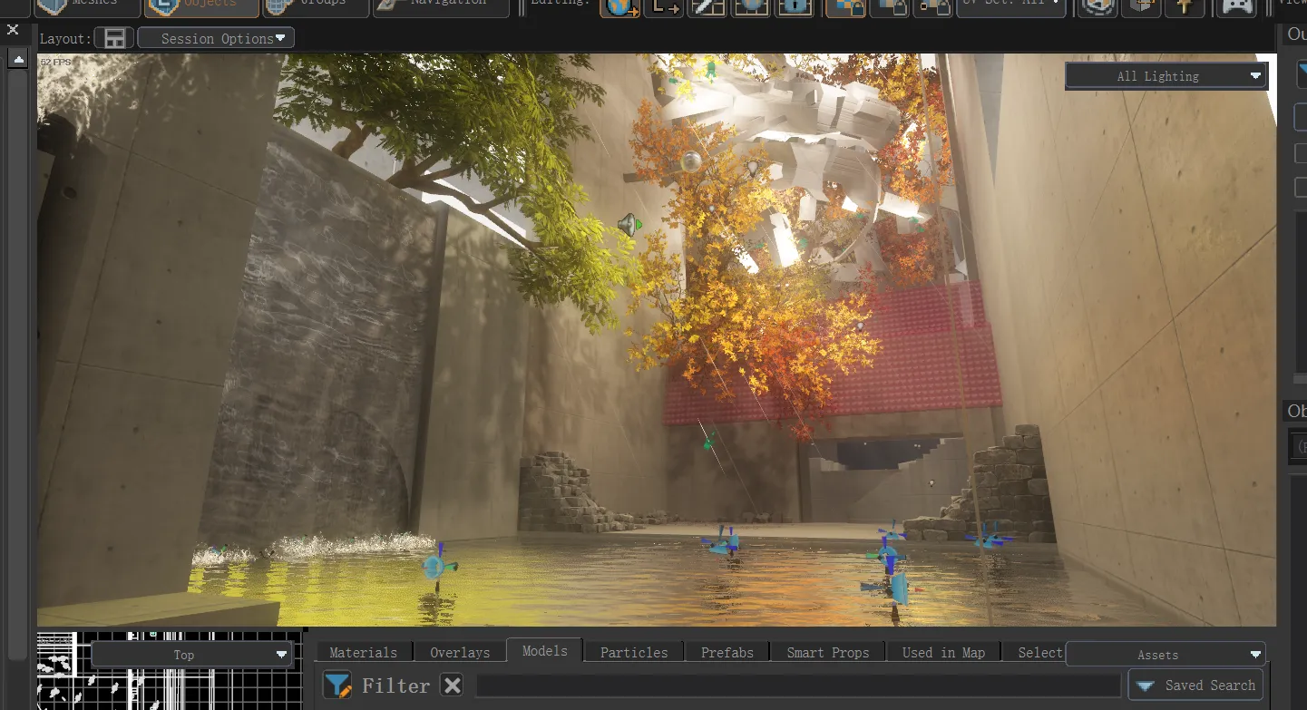The image size is (1307, 710).
Task: Switch to the Particles tab
Action: pyautogui.click(x=634, y=652)
